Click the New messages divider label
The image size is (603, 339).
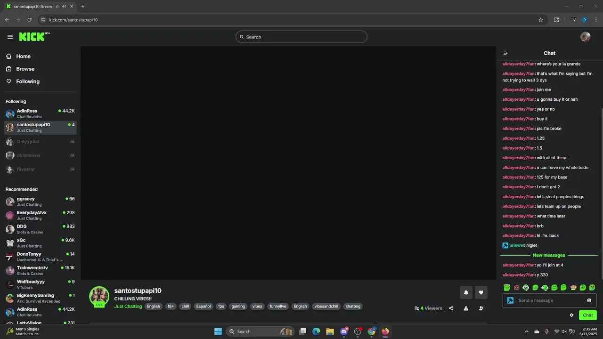(x=549, y=255)
